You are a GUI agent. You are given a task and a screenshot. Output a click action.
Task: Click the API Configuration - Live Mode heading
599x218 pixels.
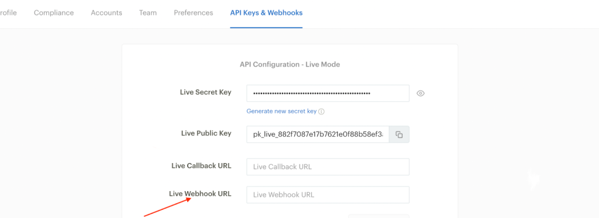pyautogui.click(x=290, y=64)
